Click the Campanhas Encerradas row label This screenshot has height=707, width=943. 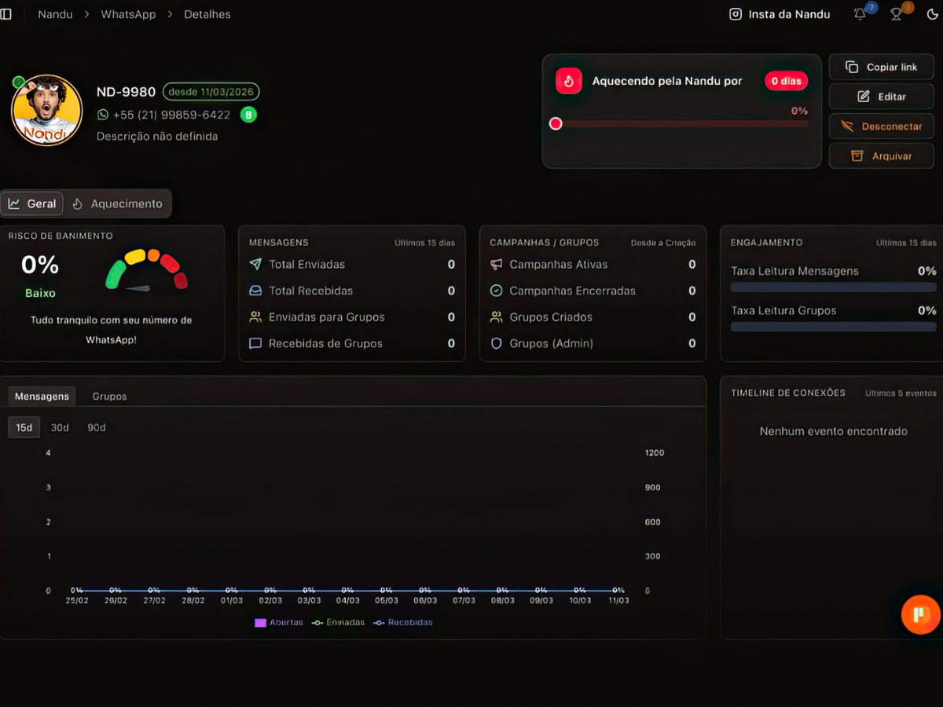pos(572,291)
